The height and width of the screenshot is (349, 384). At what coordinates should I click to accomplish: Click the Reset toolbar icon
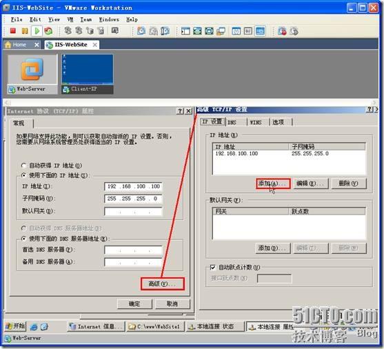(48, 31)
